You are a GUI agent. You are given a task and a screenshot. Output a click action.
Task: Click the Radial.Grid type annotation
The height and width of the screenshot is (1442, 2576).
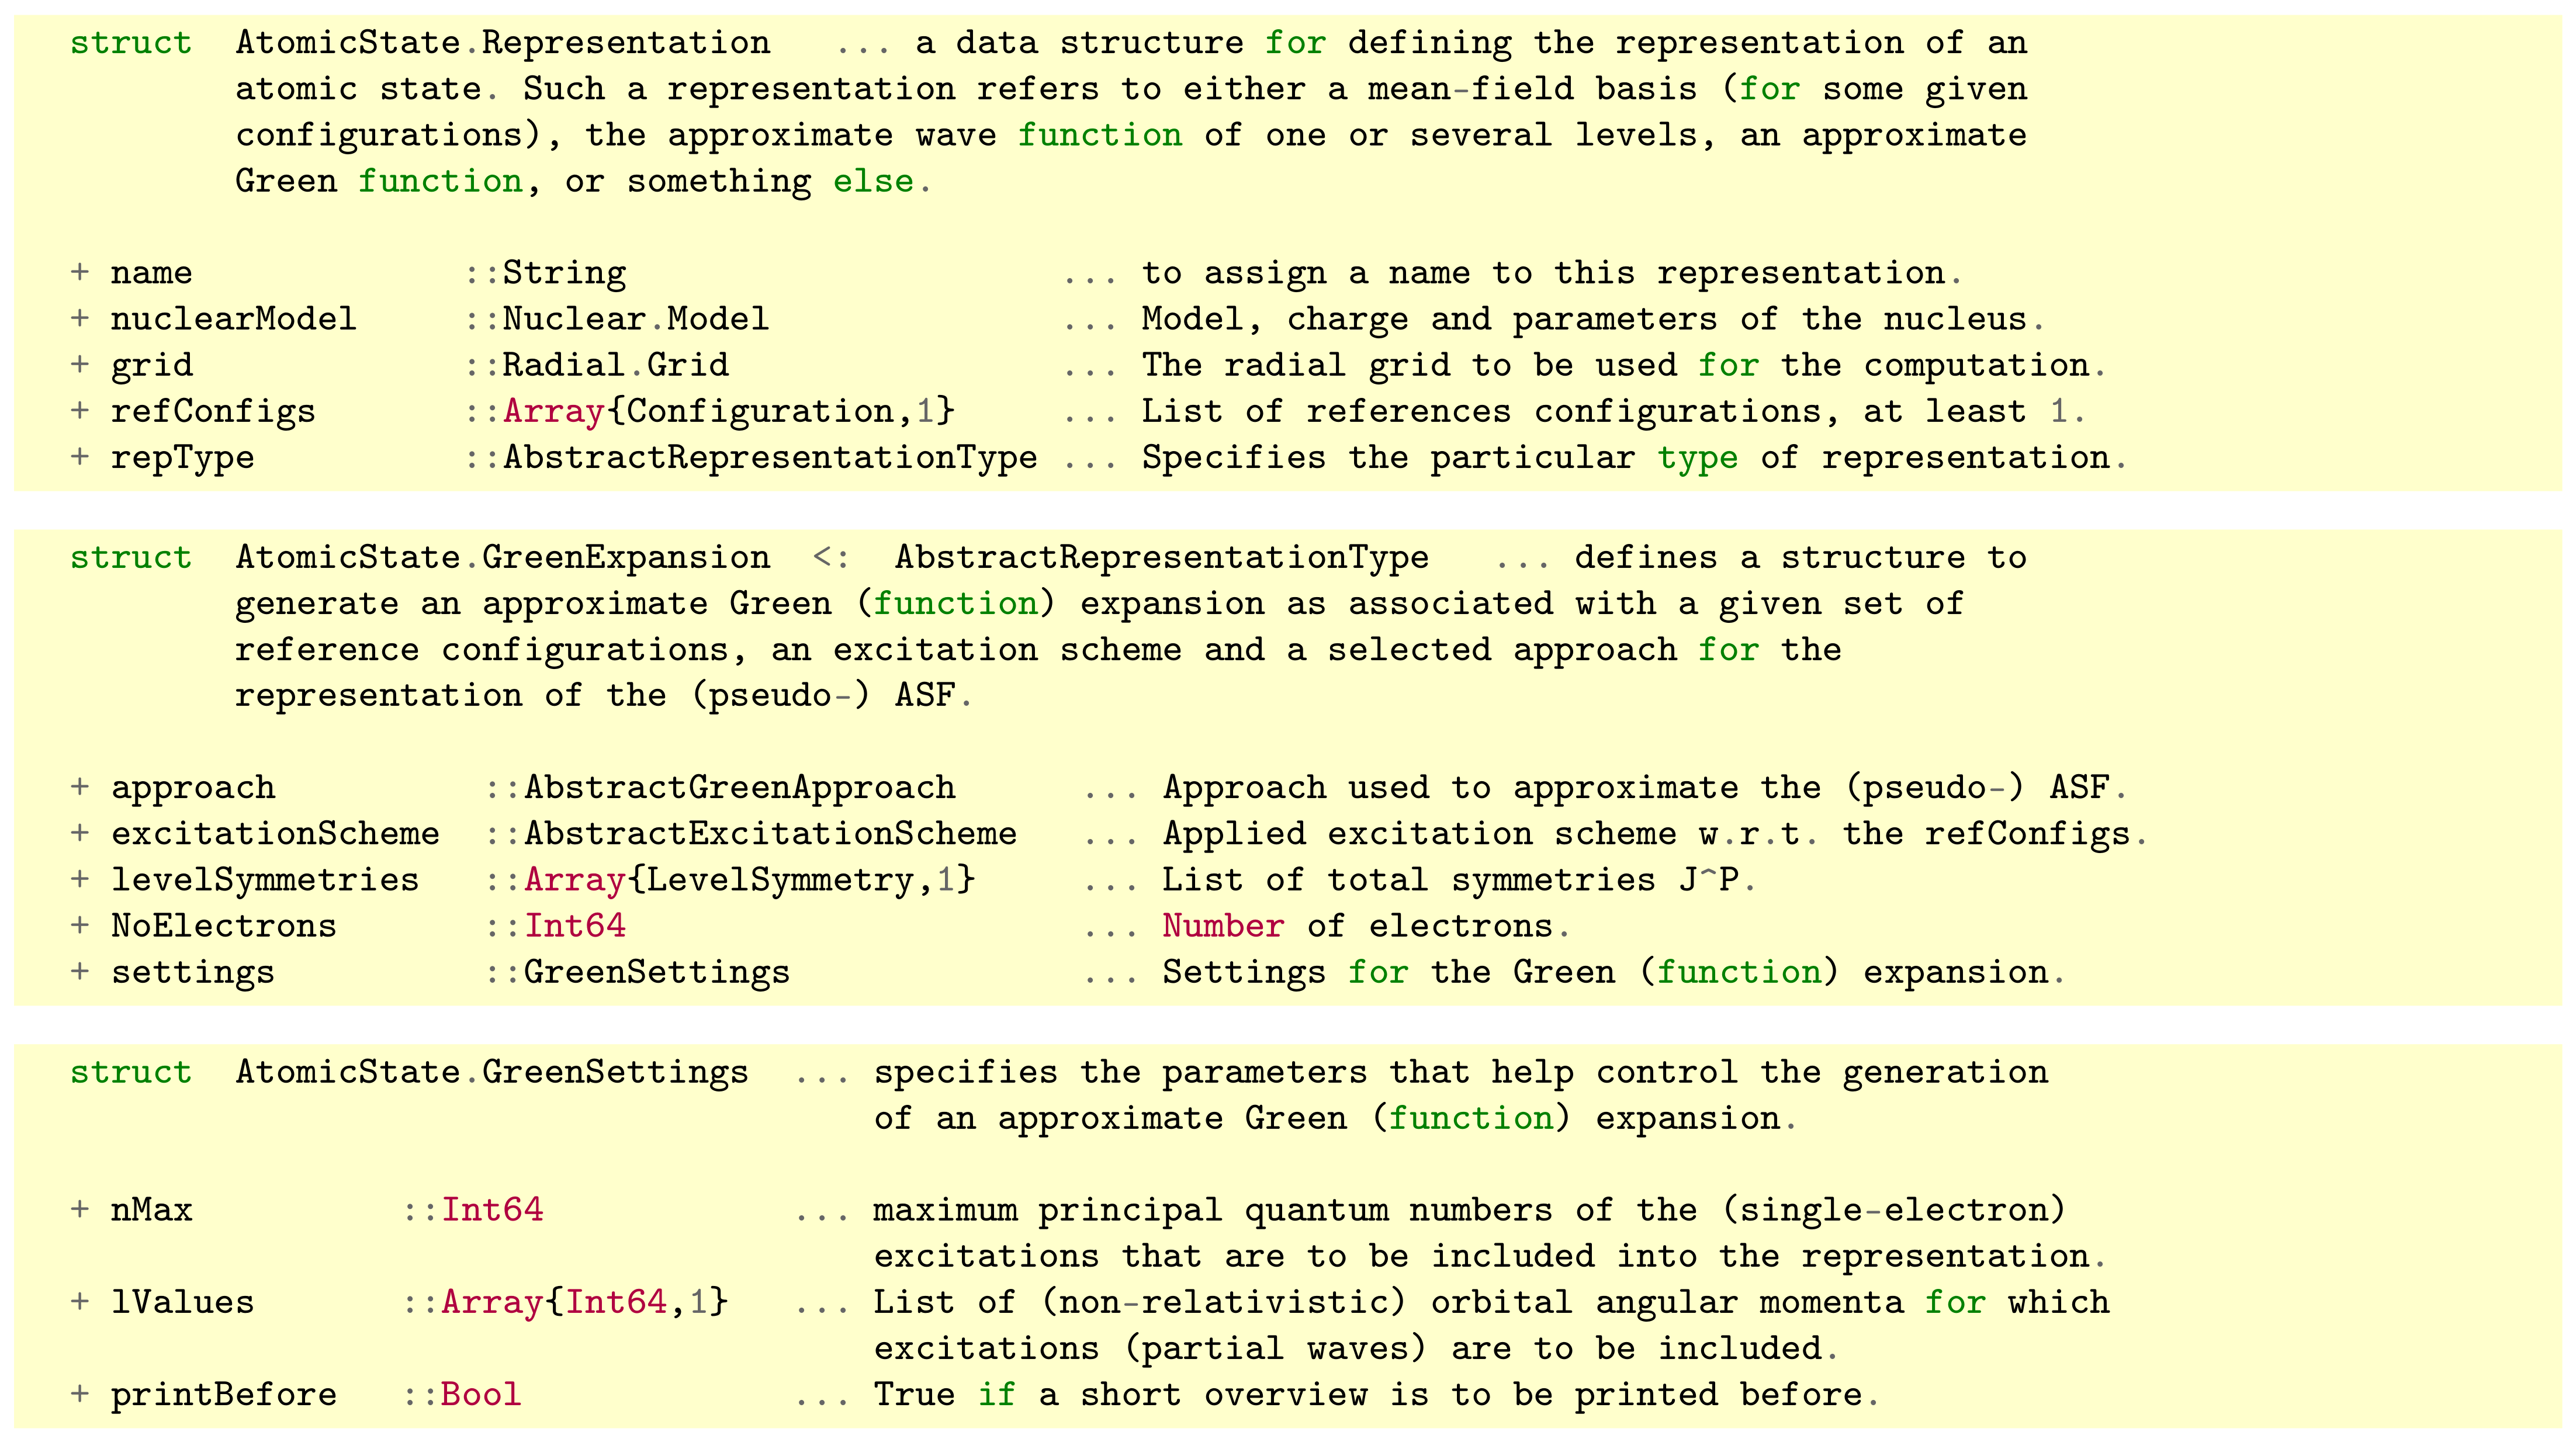tap(615, 365)
